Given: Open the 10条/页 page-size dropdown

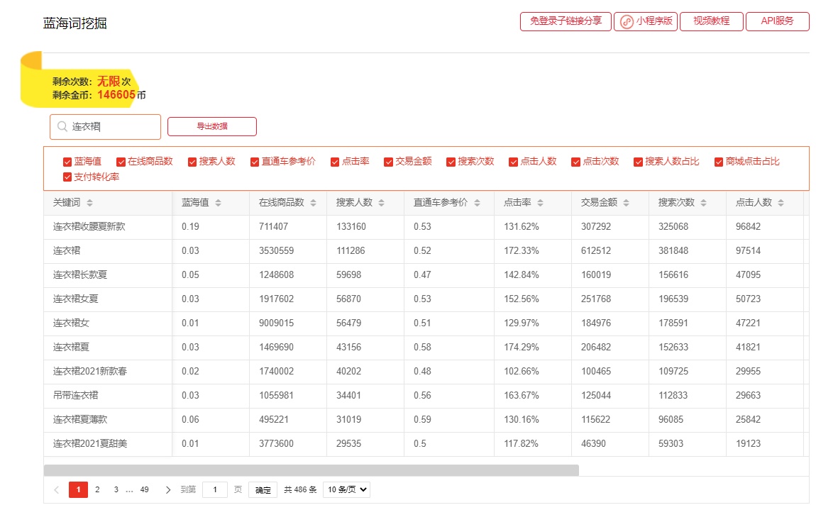Looking at the screenshot, I should (x=346, y=489).
